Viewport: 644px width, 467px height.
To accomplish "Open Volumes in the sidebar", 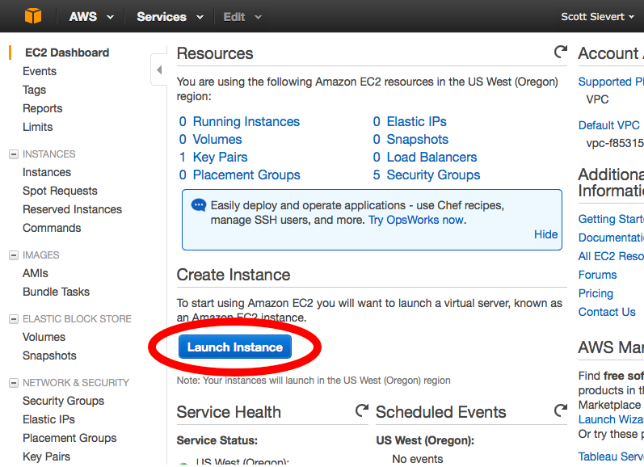I will click(44, 337).
